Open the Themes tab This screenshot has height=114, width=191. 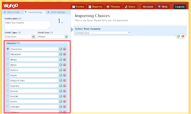pos(113,7)
